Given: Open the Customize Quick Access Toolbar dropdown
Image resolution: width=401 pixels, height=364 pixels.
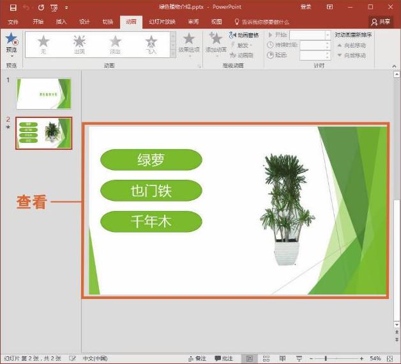Looking at the screenshot, I should [x=66, y=8].
